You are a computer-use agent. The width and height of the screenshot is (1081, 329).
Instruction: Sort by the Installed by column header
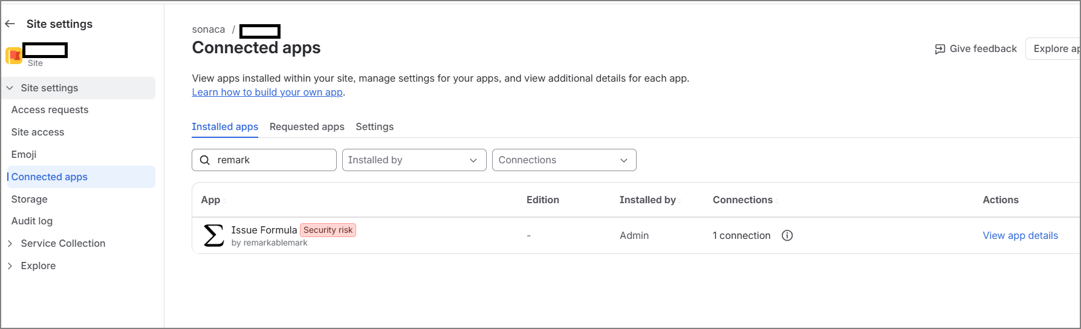point(648,200)
